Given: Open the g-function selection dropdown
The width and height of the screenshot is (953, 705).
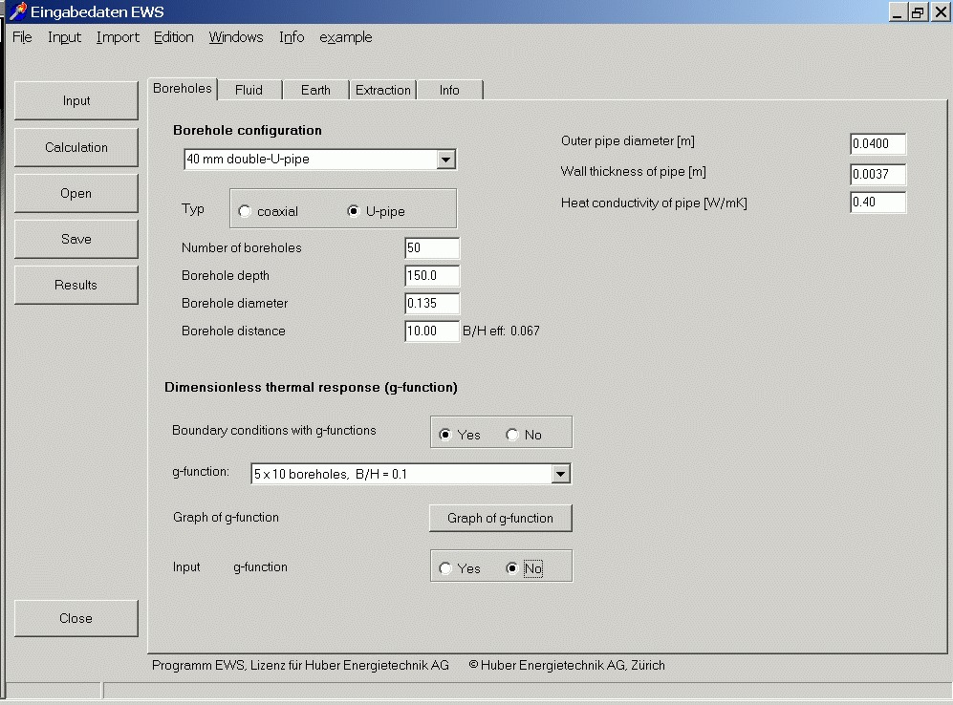Looking at the screenshot, I should click(x=560, y=474).
